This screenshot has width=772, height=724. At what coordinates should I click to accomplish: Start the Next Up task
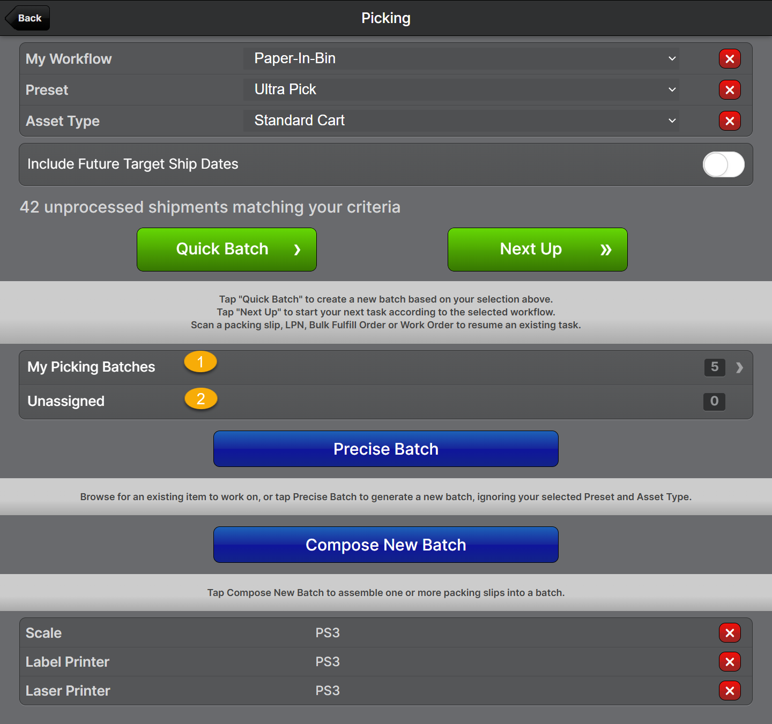538,250
